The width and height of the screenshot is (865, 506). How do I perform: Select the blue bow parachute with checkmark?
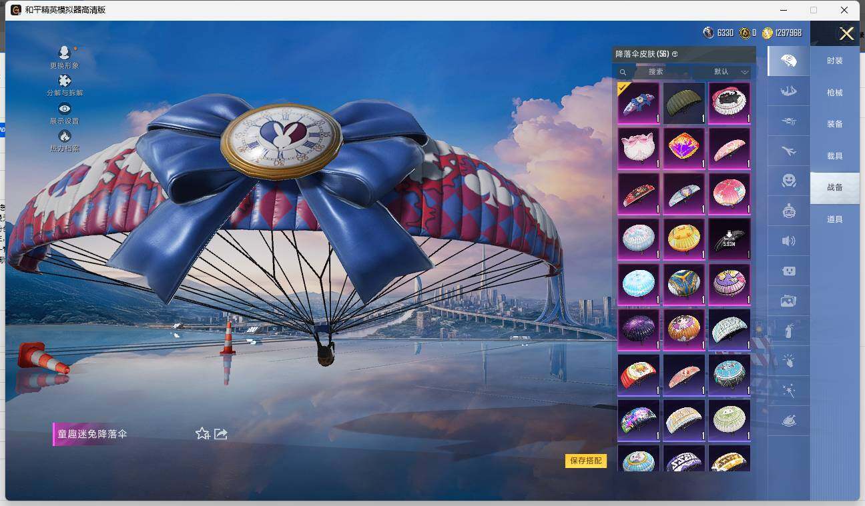(x=639, y=103)
